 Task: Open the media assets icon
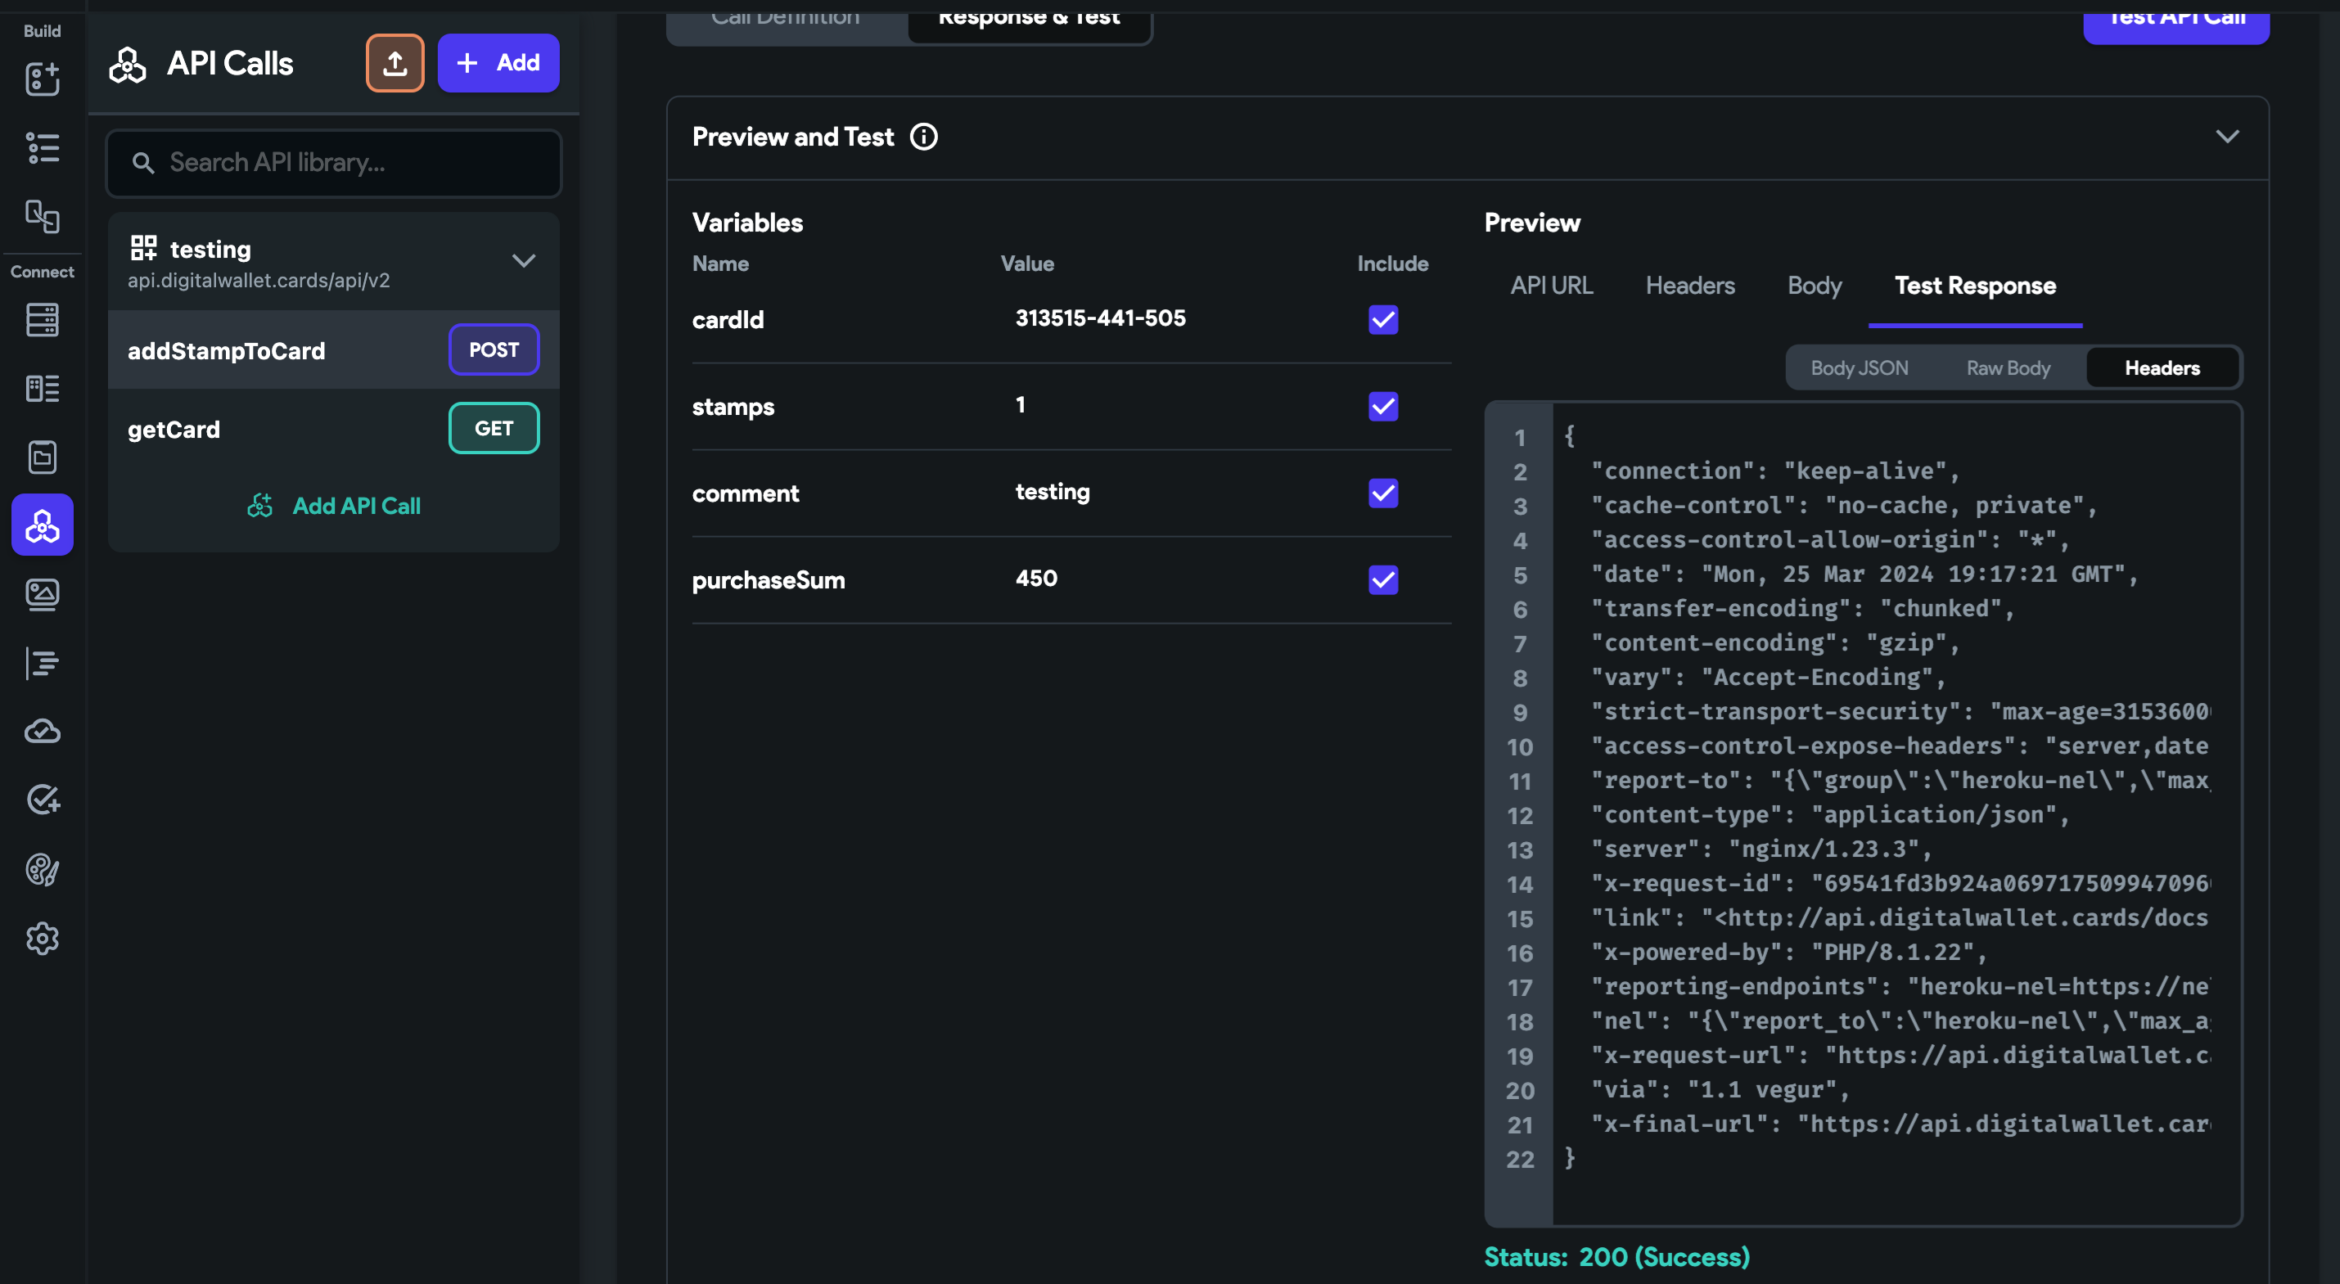(x=42, y=595)
